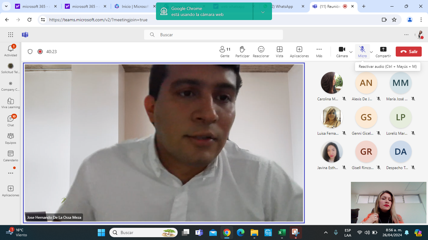This screenshot has height=240, width=428.
Task: Expand the Cámara options arrow
Action: [x=351, y=52]
